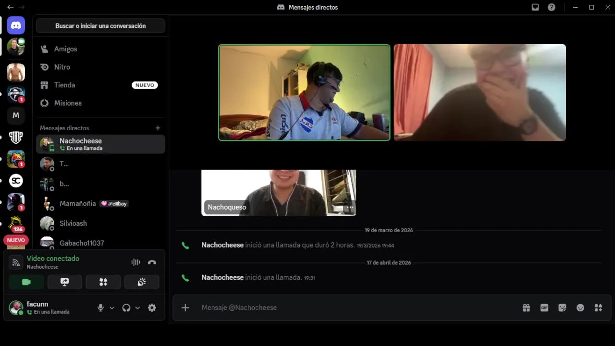The image size is (615, 346).
Task: Deafen with the headphones icon
Action: pos(126,308)
